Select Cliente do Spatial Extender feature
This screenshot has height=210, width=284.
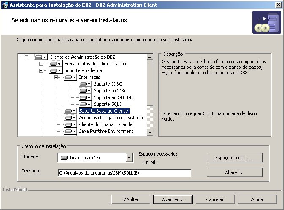point(106,124)
